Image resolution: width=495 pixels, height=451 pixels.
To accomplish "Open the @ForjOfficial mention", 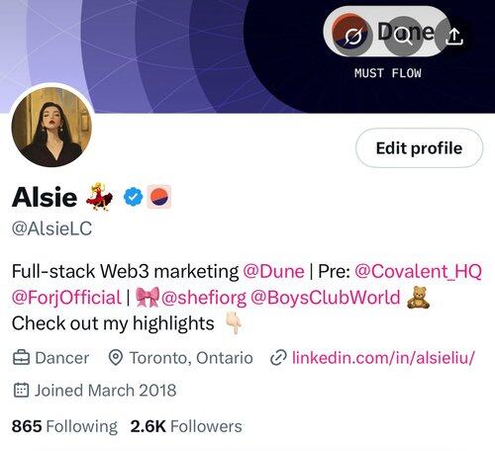I will [x=66, y=298].
